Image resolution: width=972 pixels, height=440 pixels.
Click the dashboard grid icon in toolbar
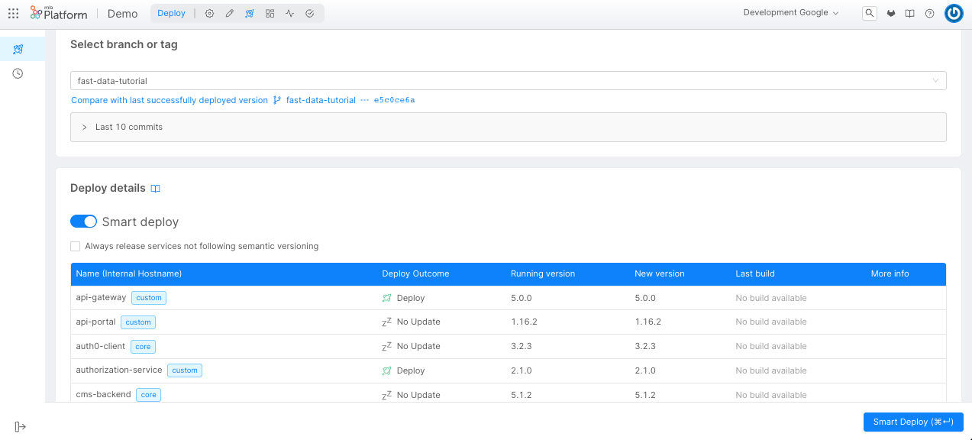(270, 14)
